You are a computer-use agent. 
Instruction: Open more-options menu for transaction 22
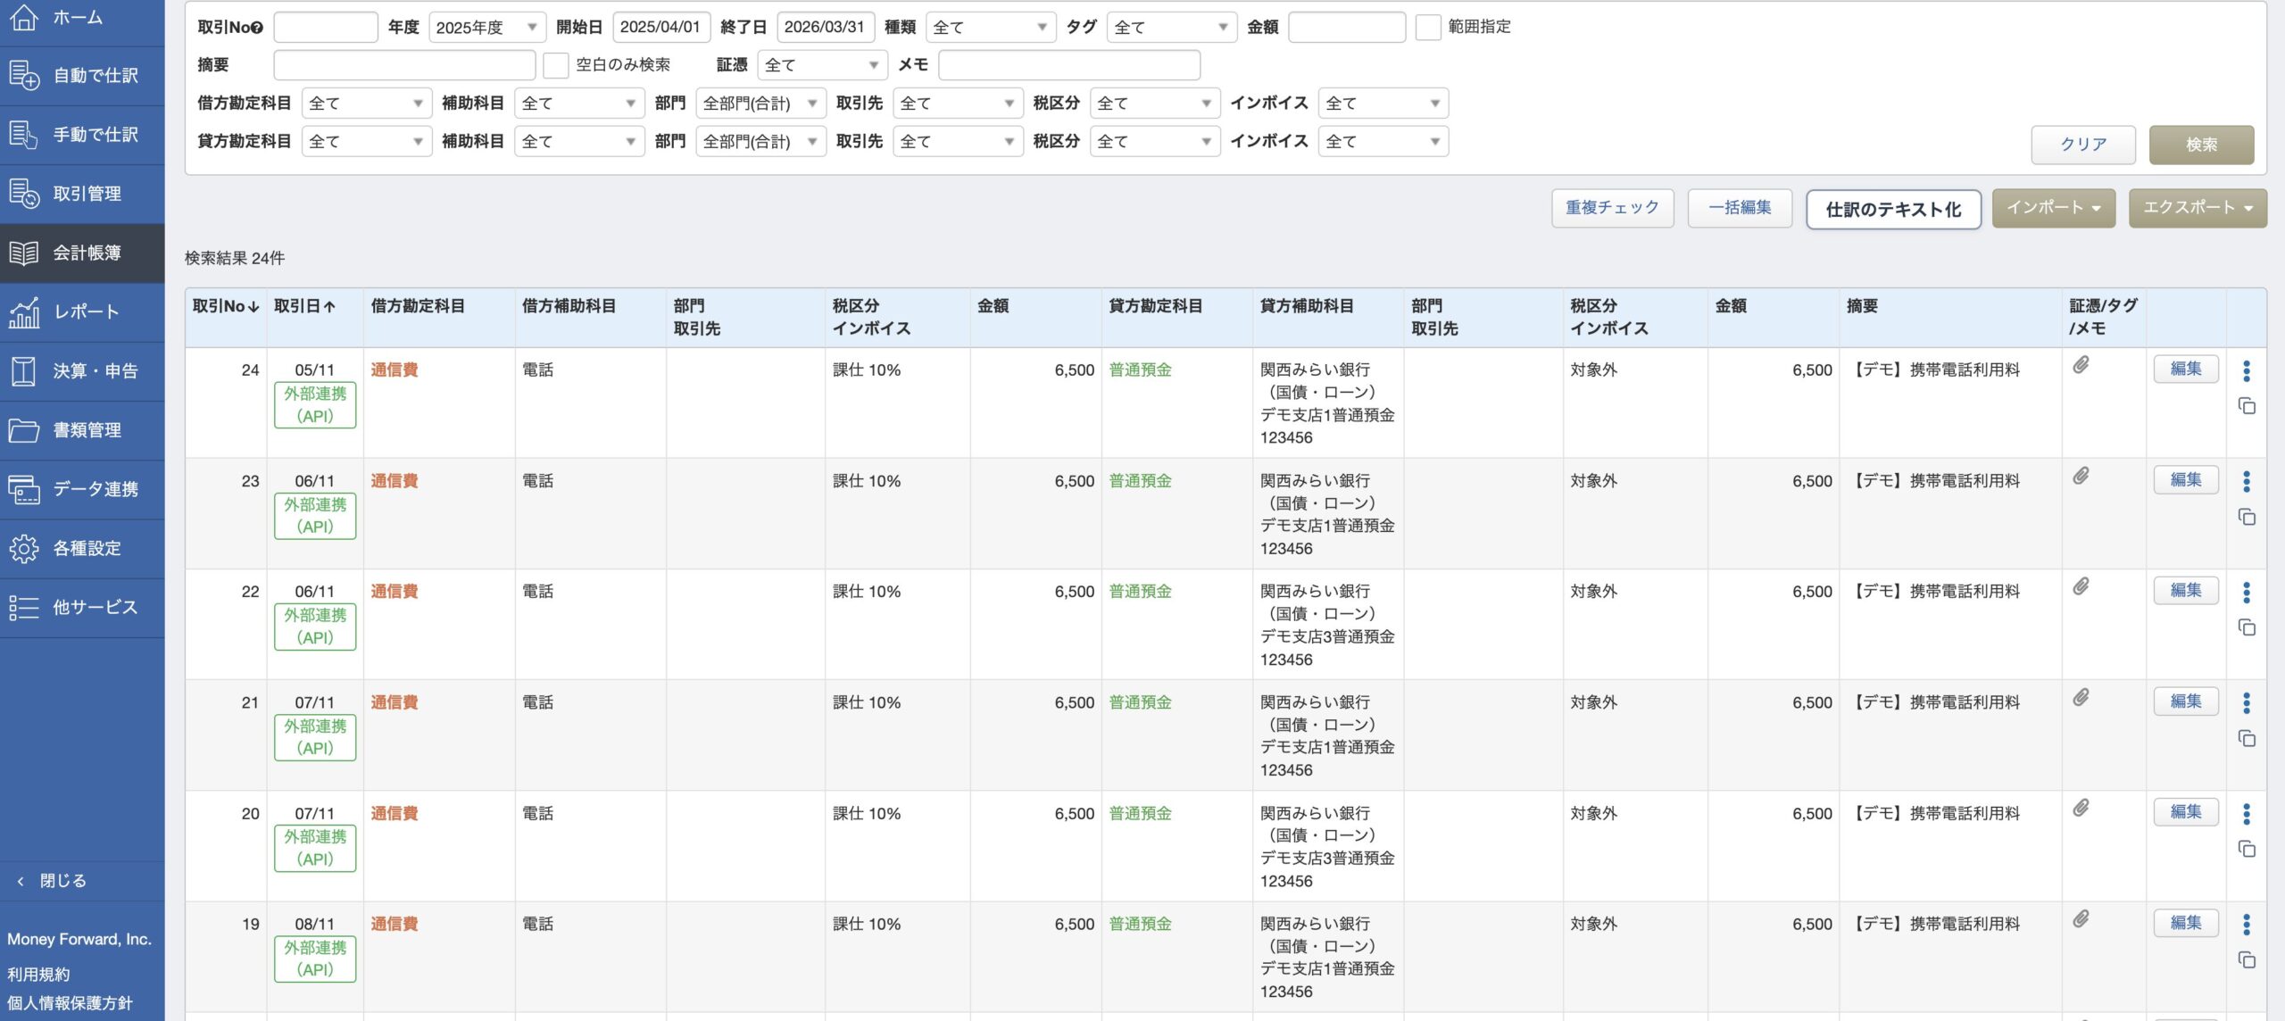coord(2247,592)
